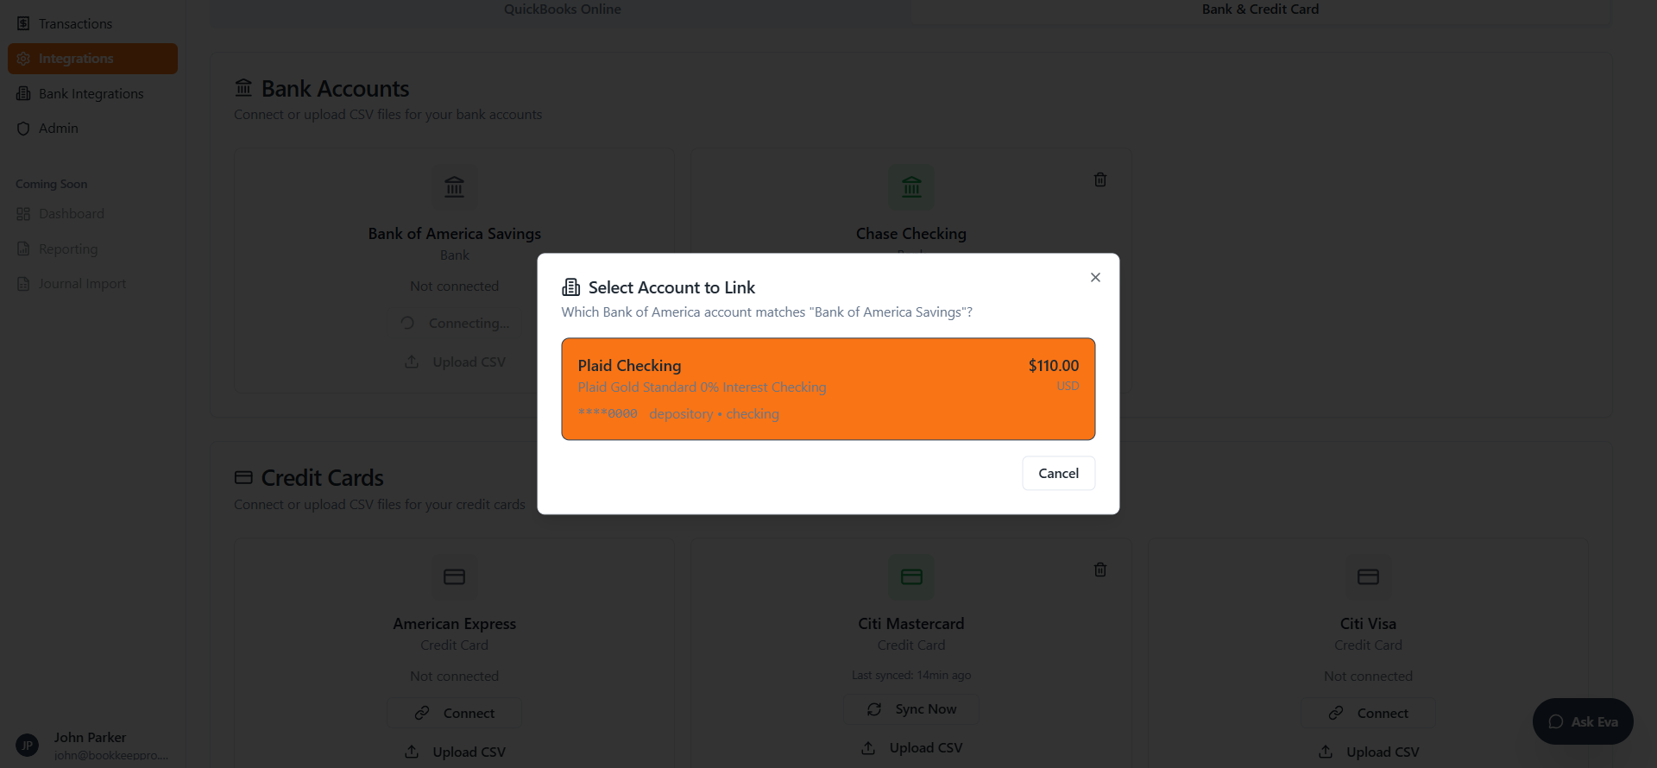The height and width of the screenshot is (768, 1657).
Task: Click the Chase Checking bank icon
Action: 911,186
